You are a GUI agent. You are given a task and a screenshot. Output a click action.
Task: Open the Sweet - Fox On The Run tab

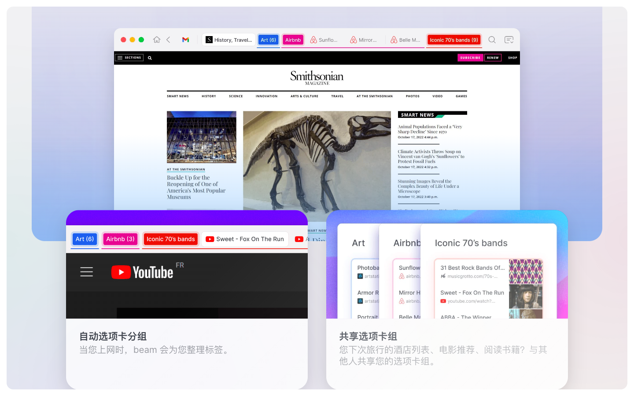click(245, 239)
